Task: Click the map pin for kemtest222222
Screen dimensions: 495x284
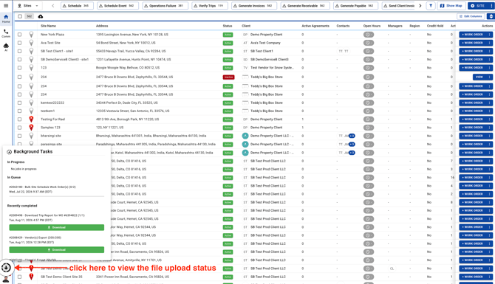Action: pos(31,103)
